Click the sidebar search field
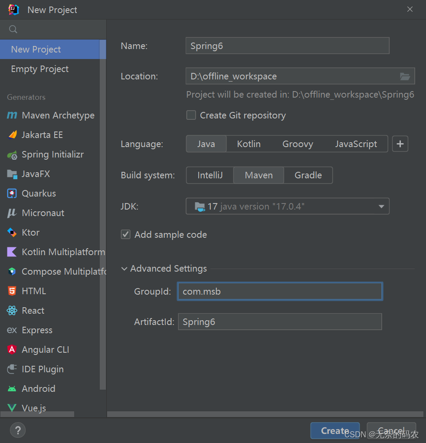The image size is (426, 443). [53, 30]
